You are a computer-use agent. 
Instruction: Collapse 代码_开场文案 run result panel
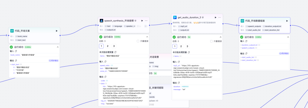tap(58, 47)
